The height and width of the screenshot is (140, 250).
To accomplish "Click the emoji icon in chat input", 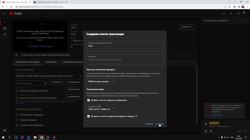I will tap(206, 131).
